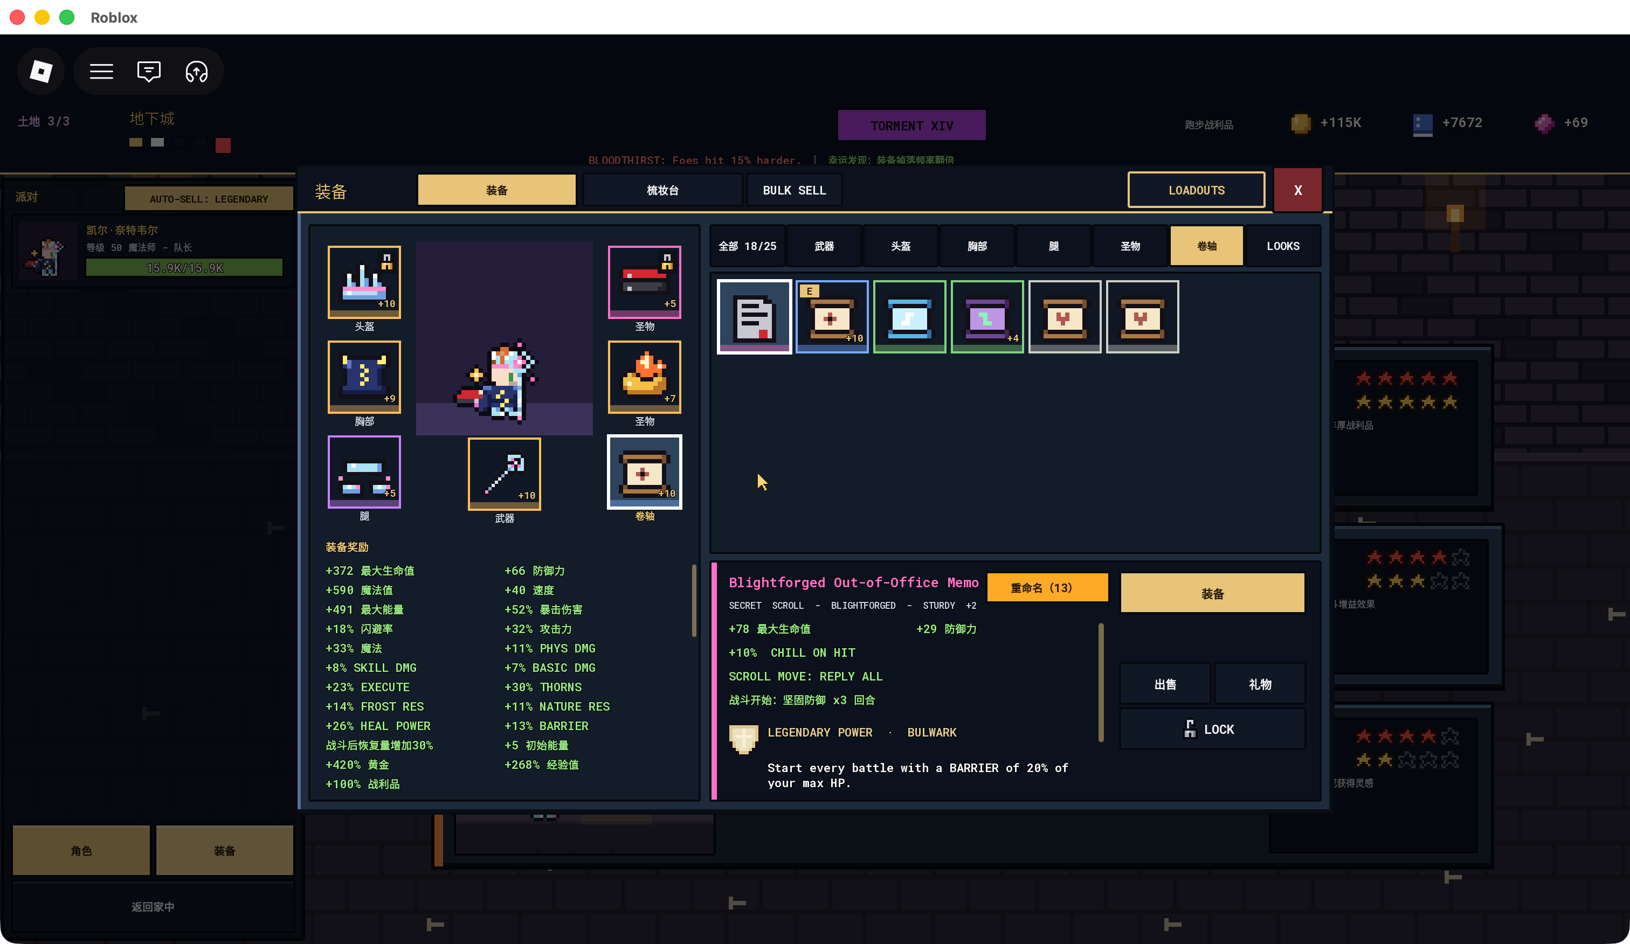Select the last heart scroll item
Screen dimensions: 1630x944
tap(1142, 317)
